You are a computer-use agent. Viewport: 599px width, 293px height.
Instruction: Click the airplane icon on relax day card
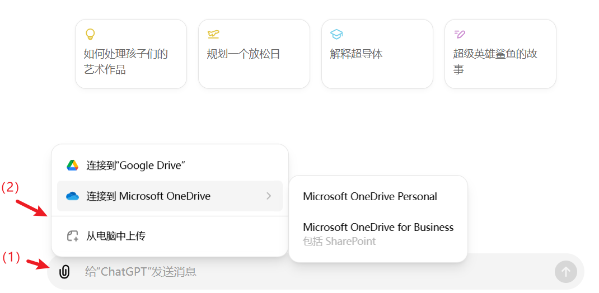213,34
